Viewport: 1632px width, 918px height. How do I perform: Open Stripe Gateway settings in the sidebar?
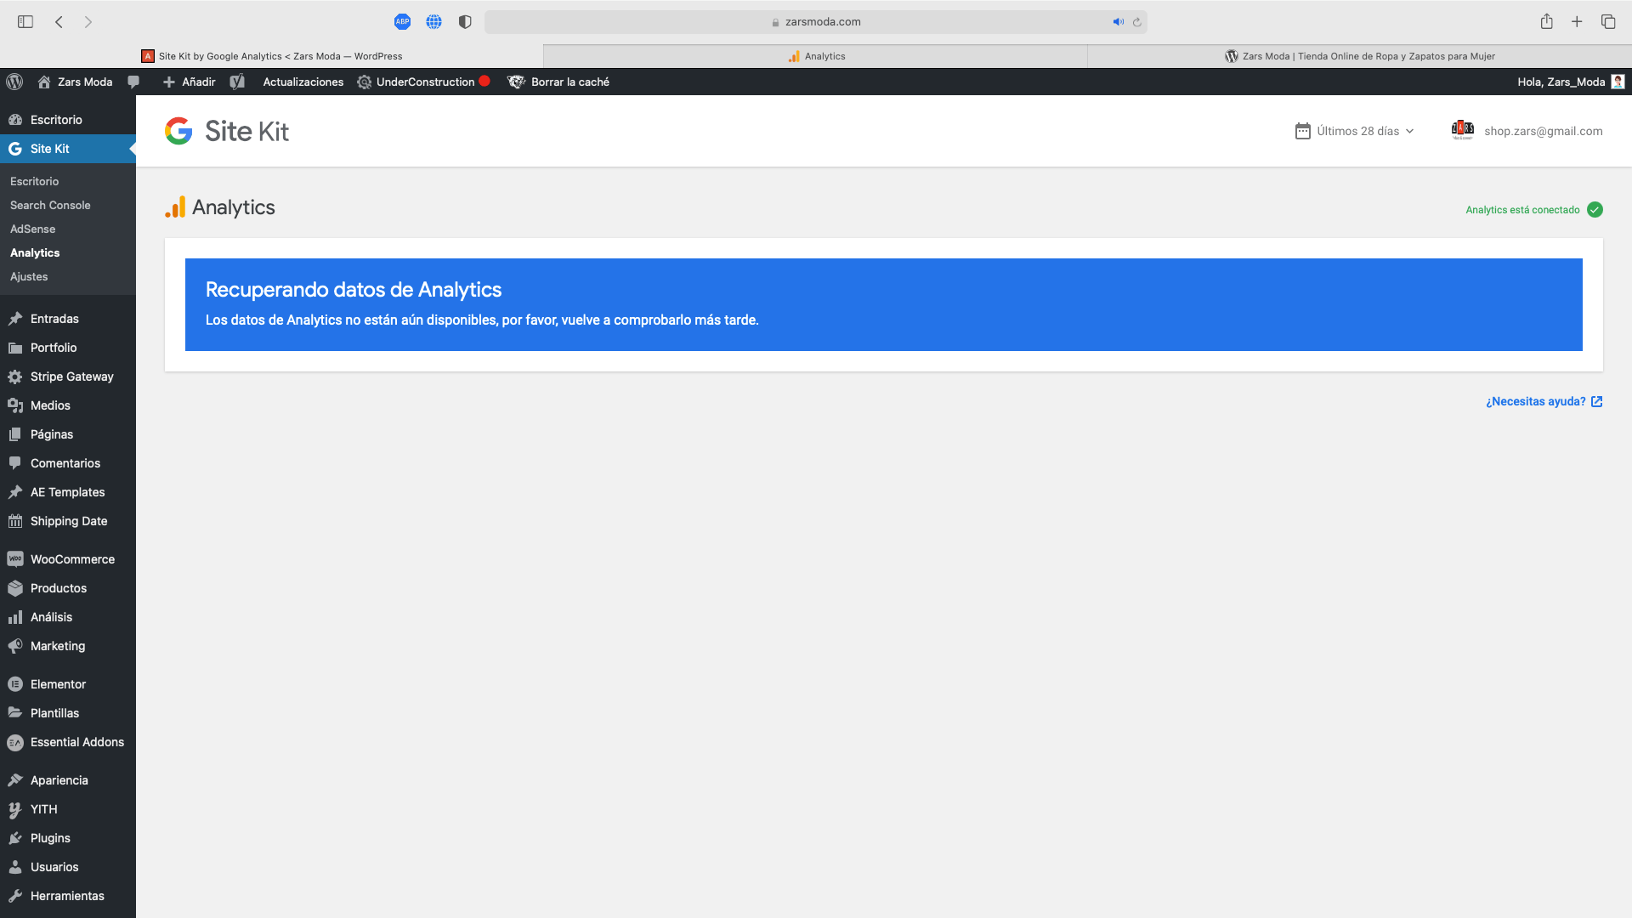pyautogui.click(x=68, y=377)
